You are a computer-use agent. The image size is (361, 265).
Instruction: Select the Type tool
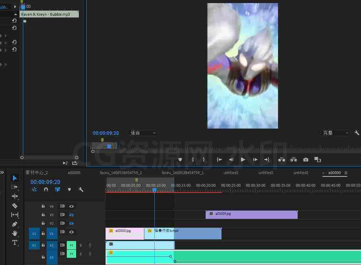(14, 242)
